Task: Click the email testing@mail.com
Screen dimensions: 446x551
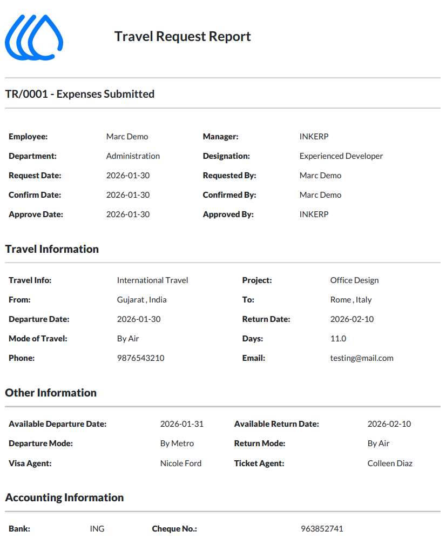Action: tap(362, 358)
